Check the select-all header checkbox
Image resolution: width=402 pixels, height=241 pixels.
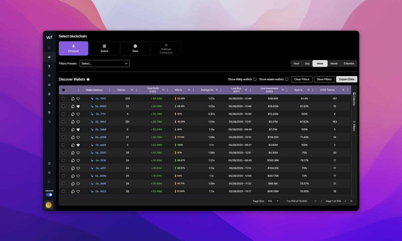pyautogui.click(x=63, y=90)
